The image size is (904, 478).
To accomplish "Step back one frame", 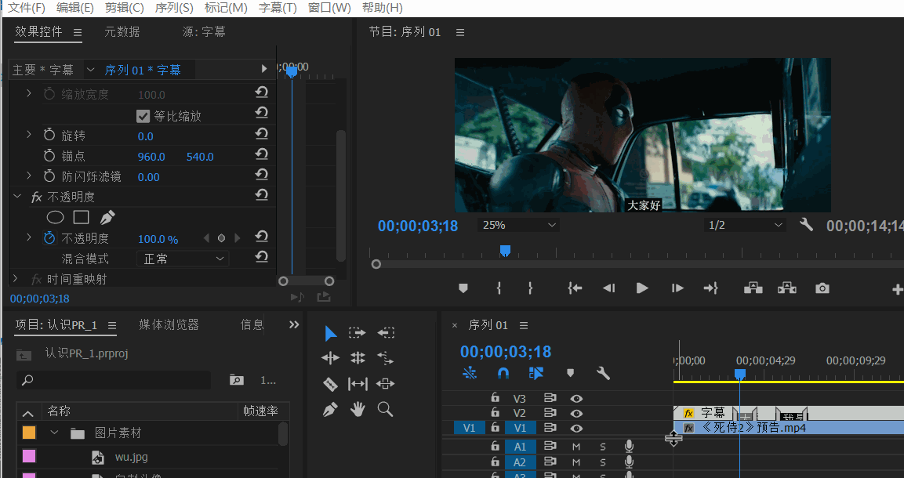I will click(x=609, y=288).
